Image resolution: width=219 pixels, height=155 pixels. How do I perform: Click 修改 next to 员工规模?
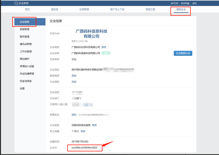coord(83,131)
